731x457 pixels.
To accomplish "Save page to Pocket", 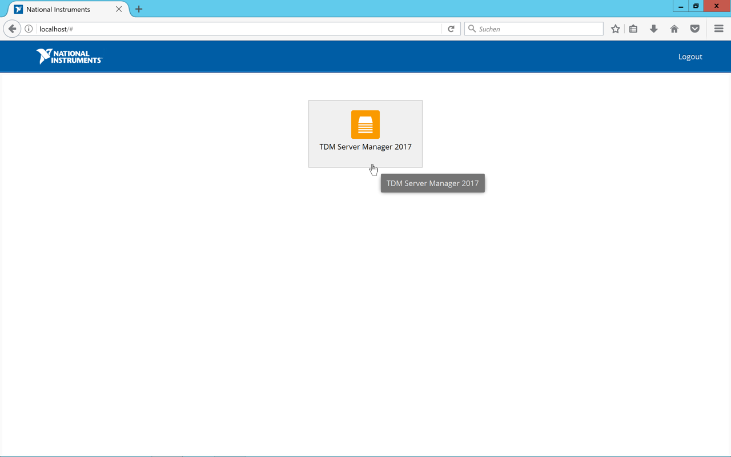I will pyautogui.click(x=694, y=29).
